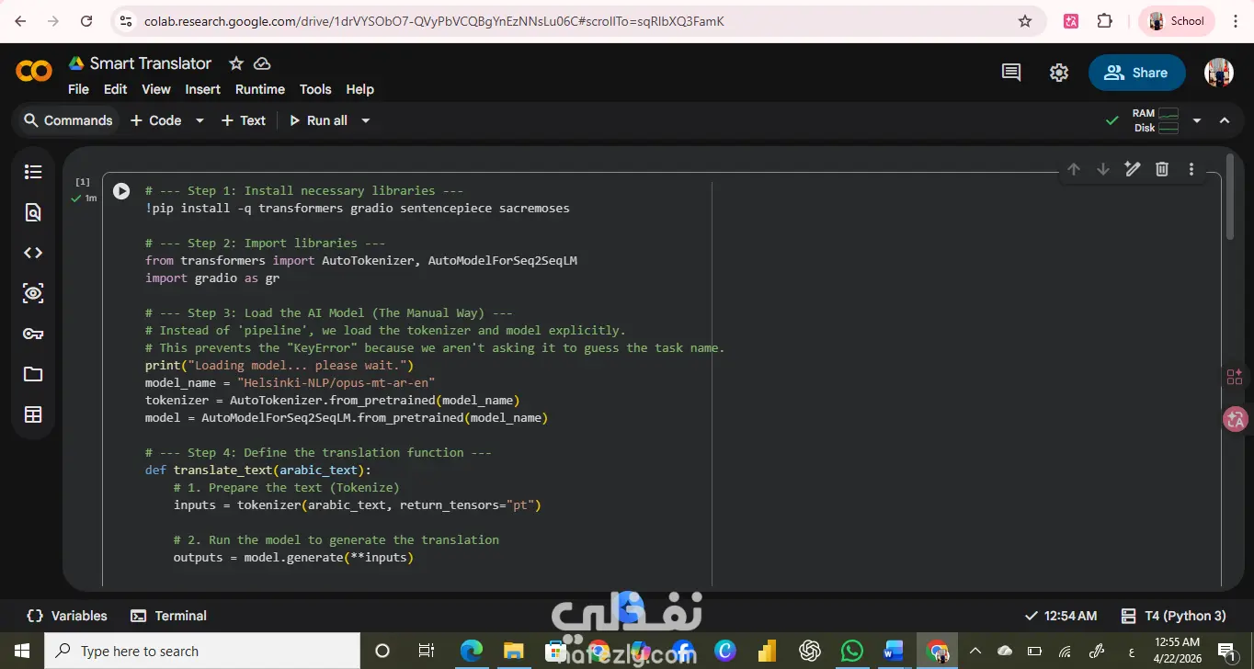The width and height of the screenshot is (1254, 669).
Task: Open the user account avatar
Action: 1219,73
